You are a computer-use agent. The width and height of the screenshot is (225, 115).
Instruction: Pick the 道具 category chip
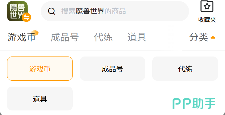(x=40, y=99)
